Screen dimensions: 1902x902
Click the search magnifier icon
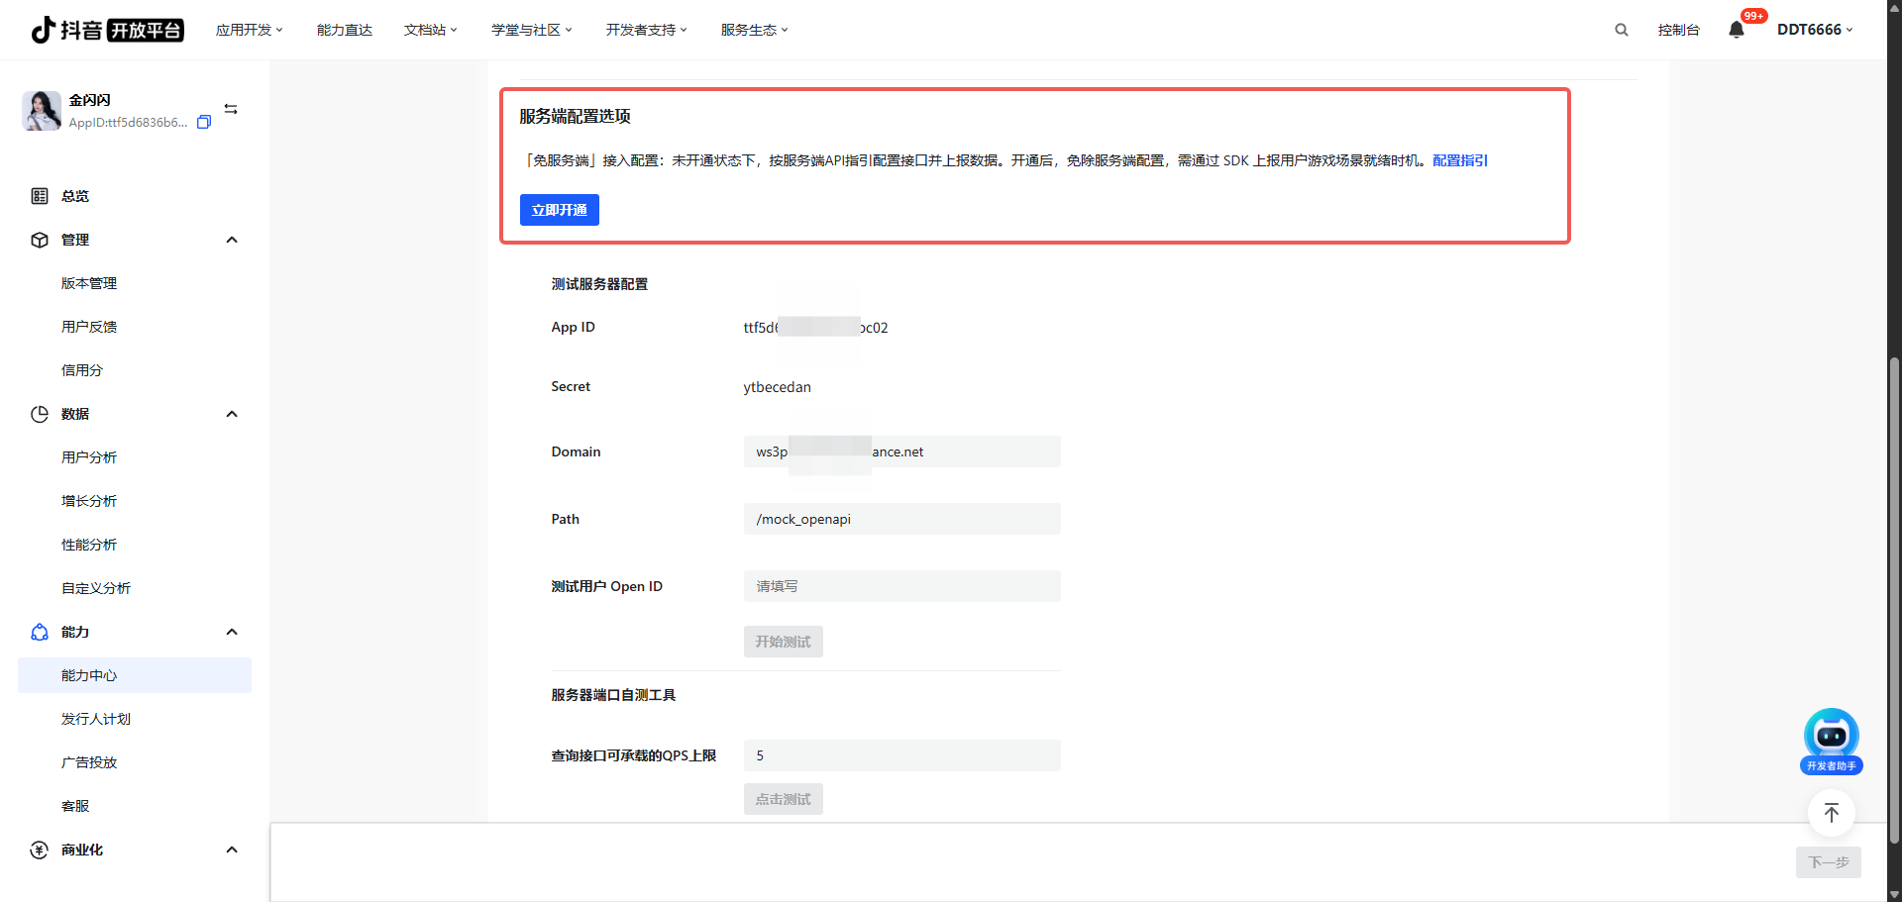point(1622,30)
